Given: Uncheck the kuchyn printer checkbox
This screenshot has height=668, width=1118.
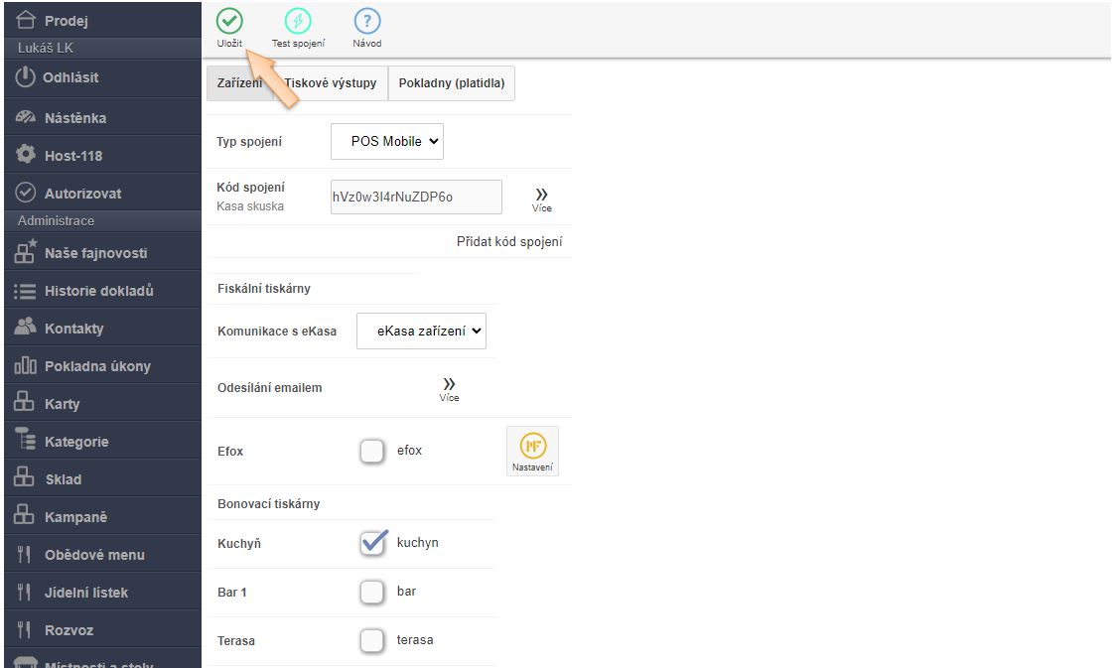Looking at the screenshot, I should (x=372, y=543).
